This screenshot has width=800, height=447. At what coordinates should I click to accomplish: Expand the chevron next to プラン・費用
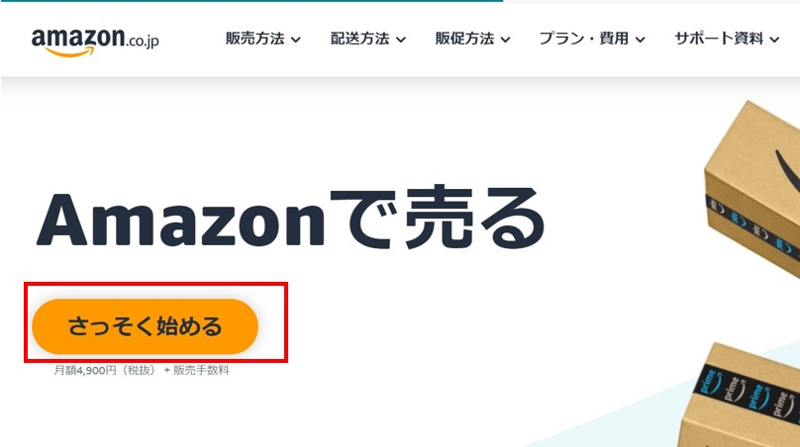coord(640,40)
